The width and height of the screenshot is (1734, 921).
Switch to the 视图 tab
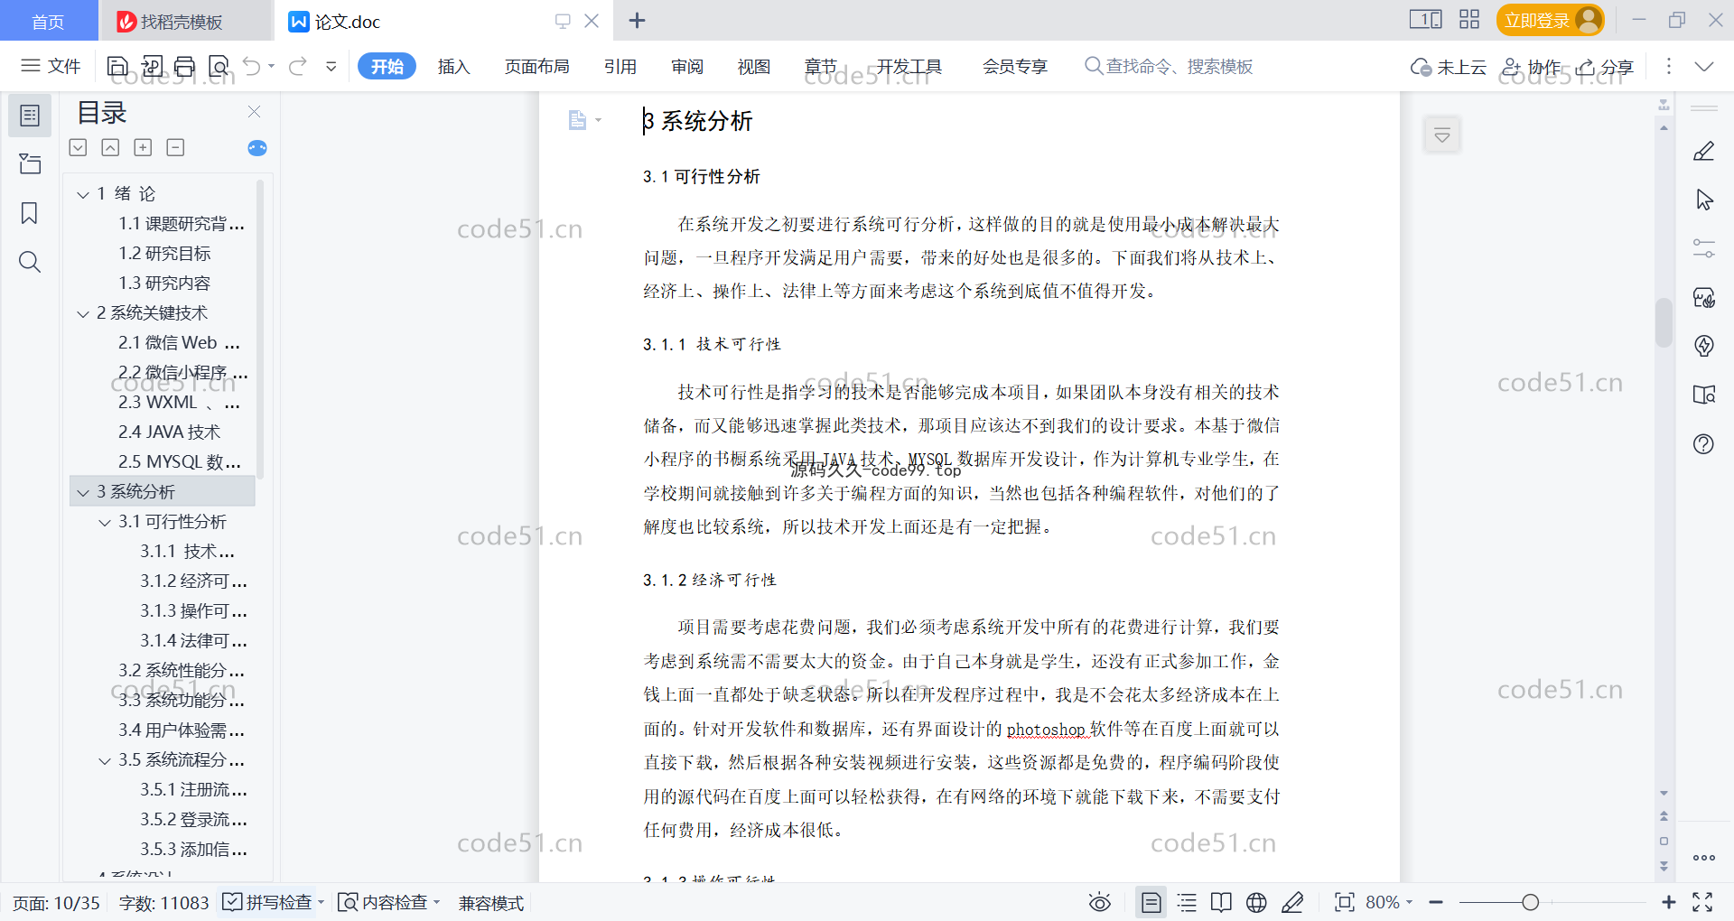click(x=753, y=67)
